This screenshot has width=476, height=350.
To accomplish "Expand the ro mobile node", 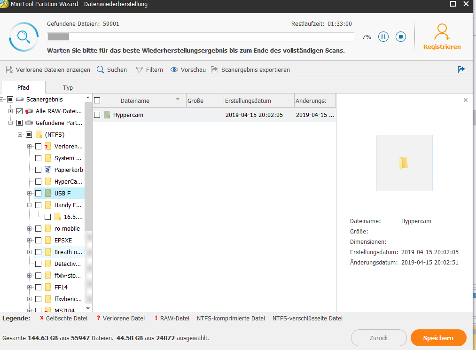I will (30, 229).
